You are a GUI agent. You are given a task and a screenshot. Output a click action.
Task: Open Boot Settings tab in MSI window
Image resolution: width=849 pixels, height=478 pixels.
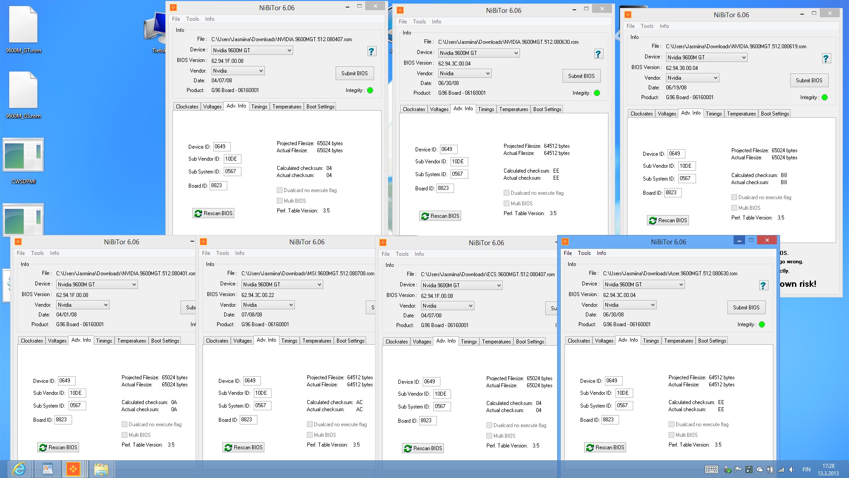coord(350,341)
